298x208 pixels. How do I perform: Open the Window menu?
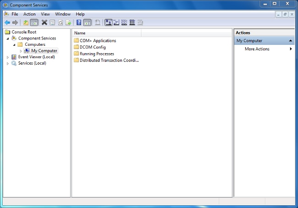tap(63, 14)
